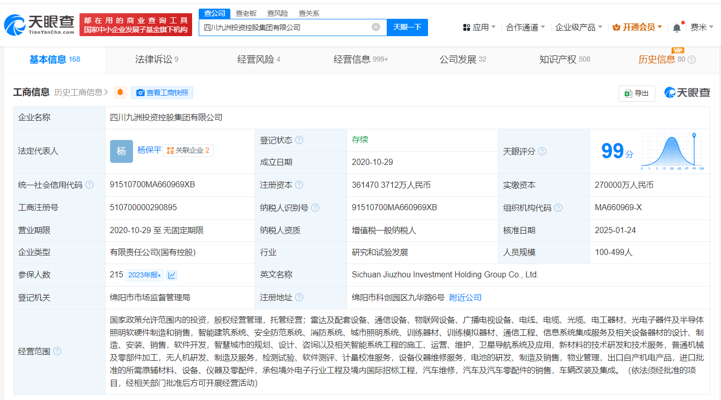Image resolution: width=721 pixels, height=400 pixels.
Task: Switch to 查公司 search tab
Action: click(215, 13)
